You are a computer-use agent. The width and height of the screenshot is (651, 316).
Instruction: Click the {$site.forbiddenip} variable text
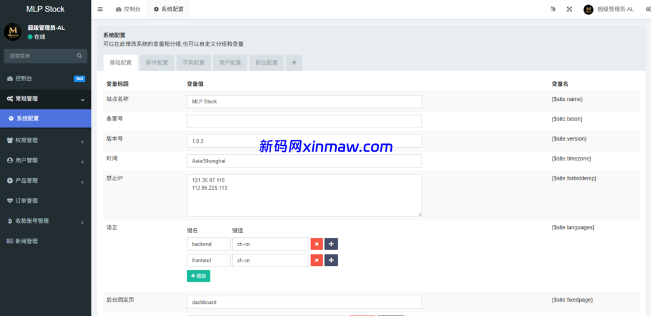pyautogui.click(x=574, y=178)
